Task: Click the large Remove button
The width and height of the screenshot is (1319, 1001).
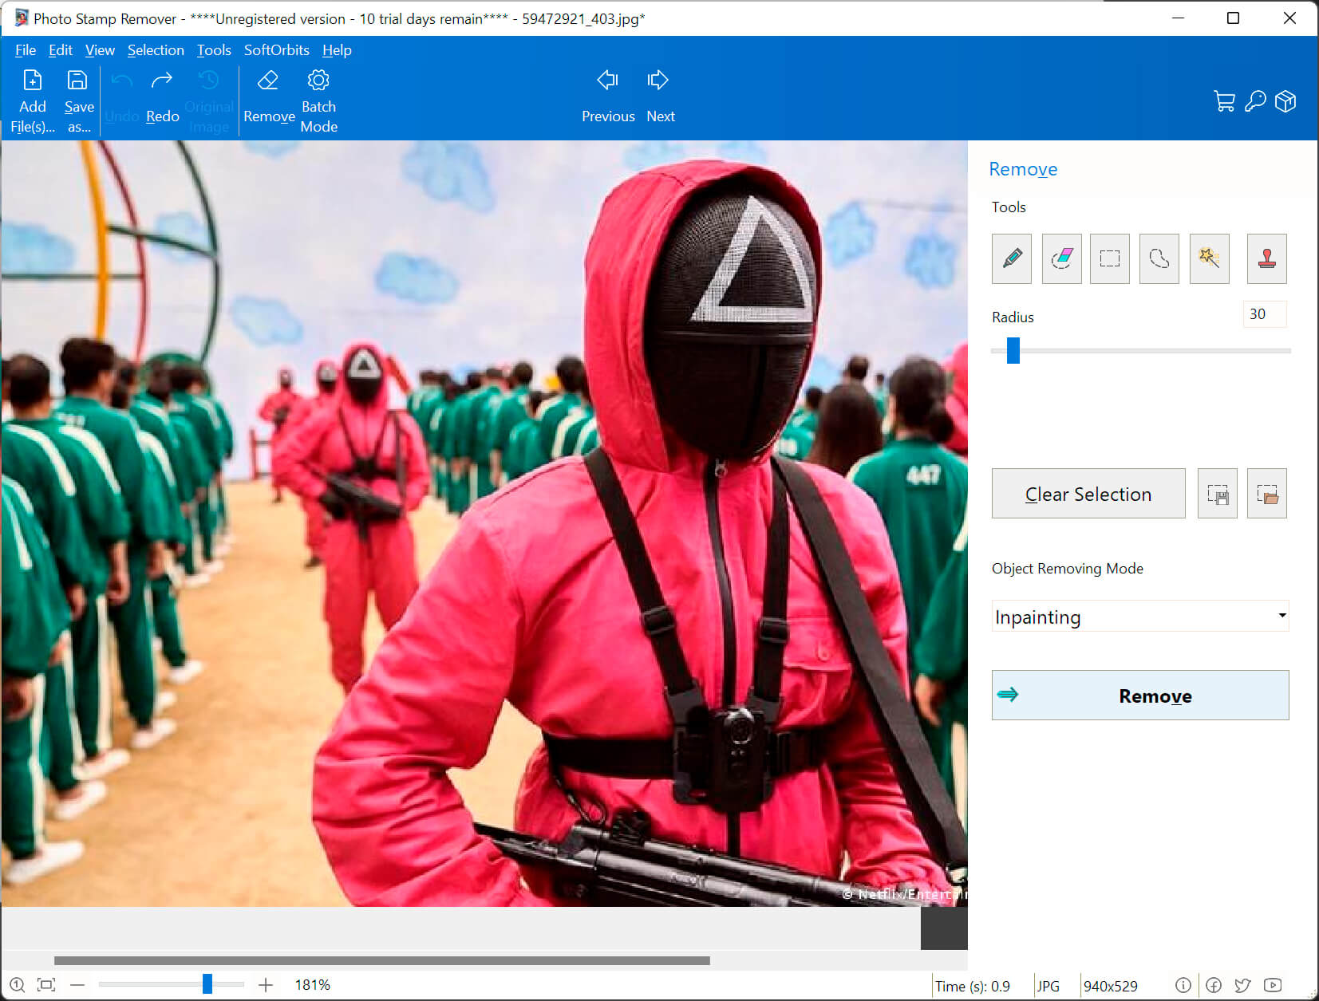Action: pyautogui.click(x=1140, y=696)
